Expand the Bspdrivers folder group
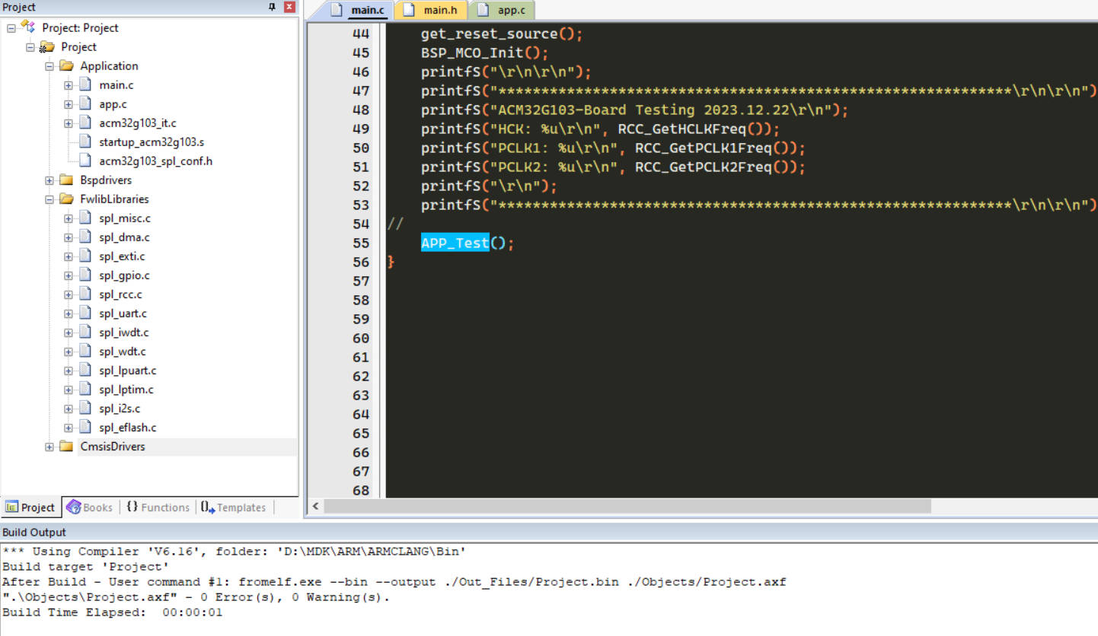Image resolution: width=1098 pixels, height=636 pixels. [49, 180]
